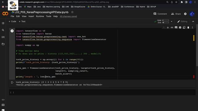Viewport: 198px width, 111px height.
Task: Open the Help menu
Action: 55,16
